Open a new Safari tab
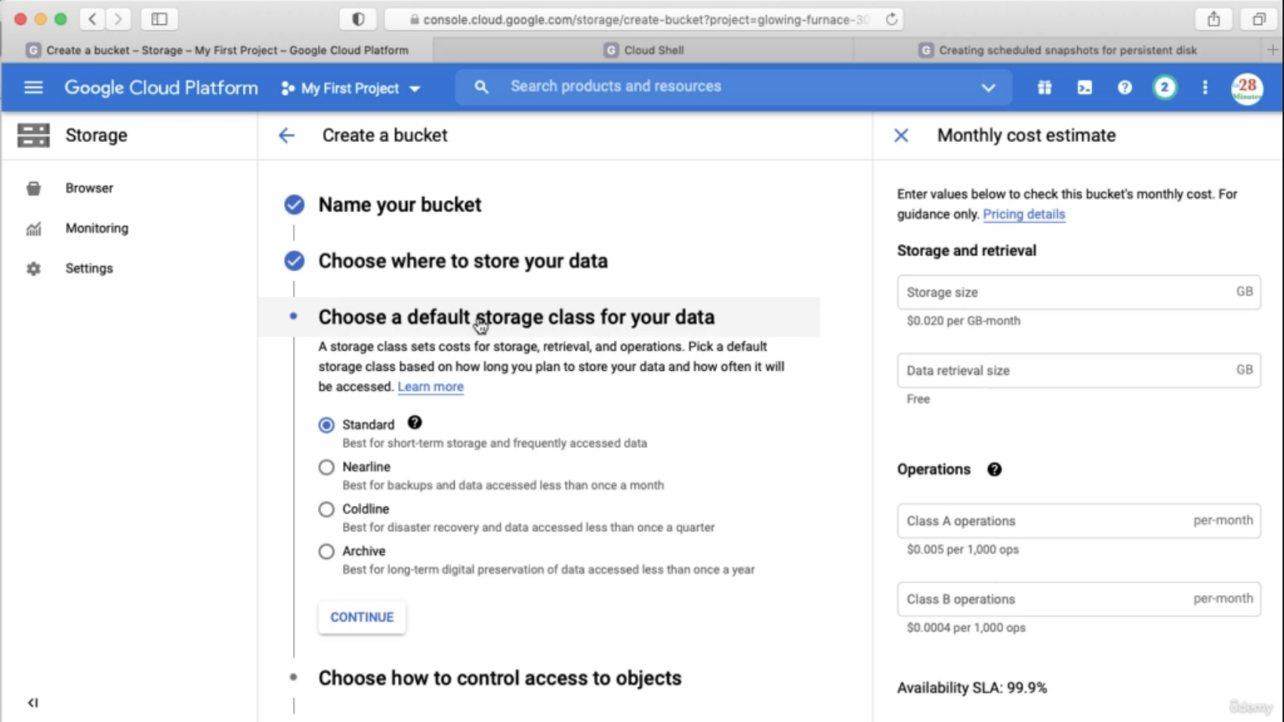 pos(1273,50)
